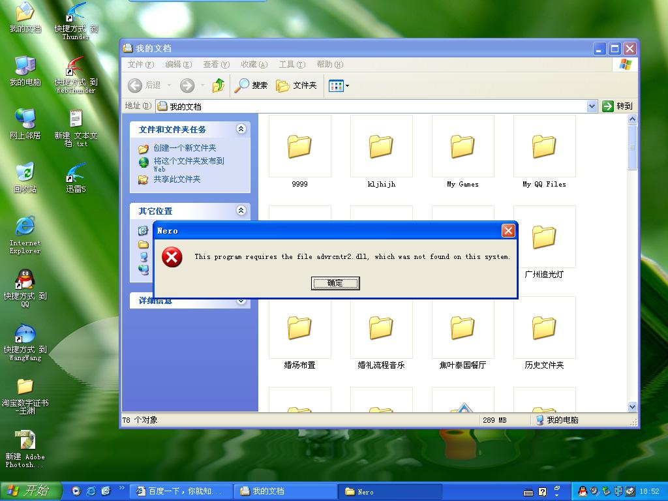Screen dimensions: 668x501
Task: Click the forward navigation arrow
Action: 187,85
